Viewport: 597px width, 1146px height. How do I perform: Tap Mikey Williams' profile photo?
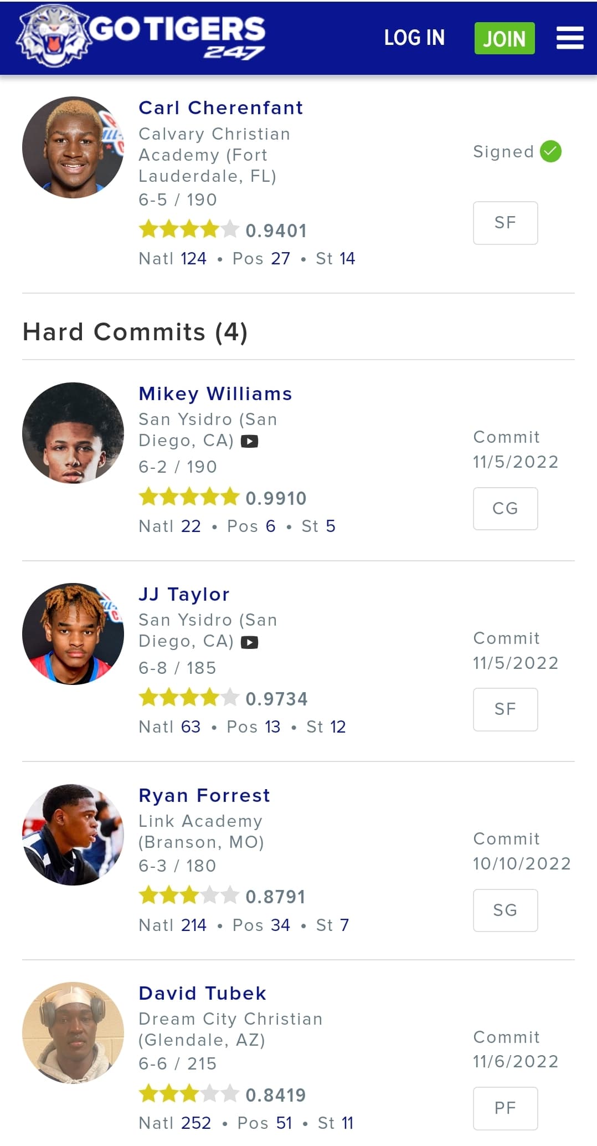(73, 433)
